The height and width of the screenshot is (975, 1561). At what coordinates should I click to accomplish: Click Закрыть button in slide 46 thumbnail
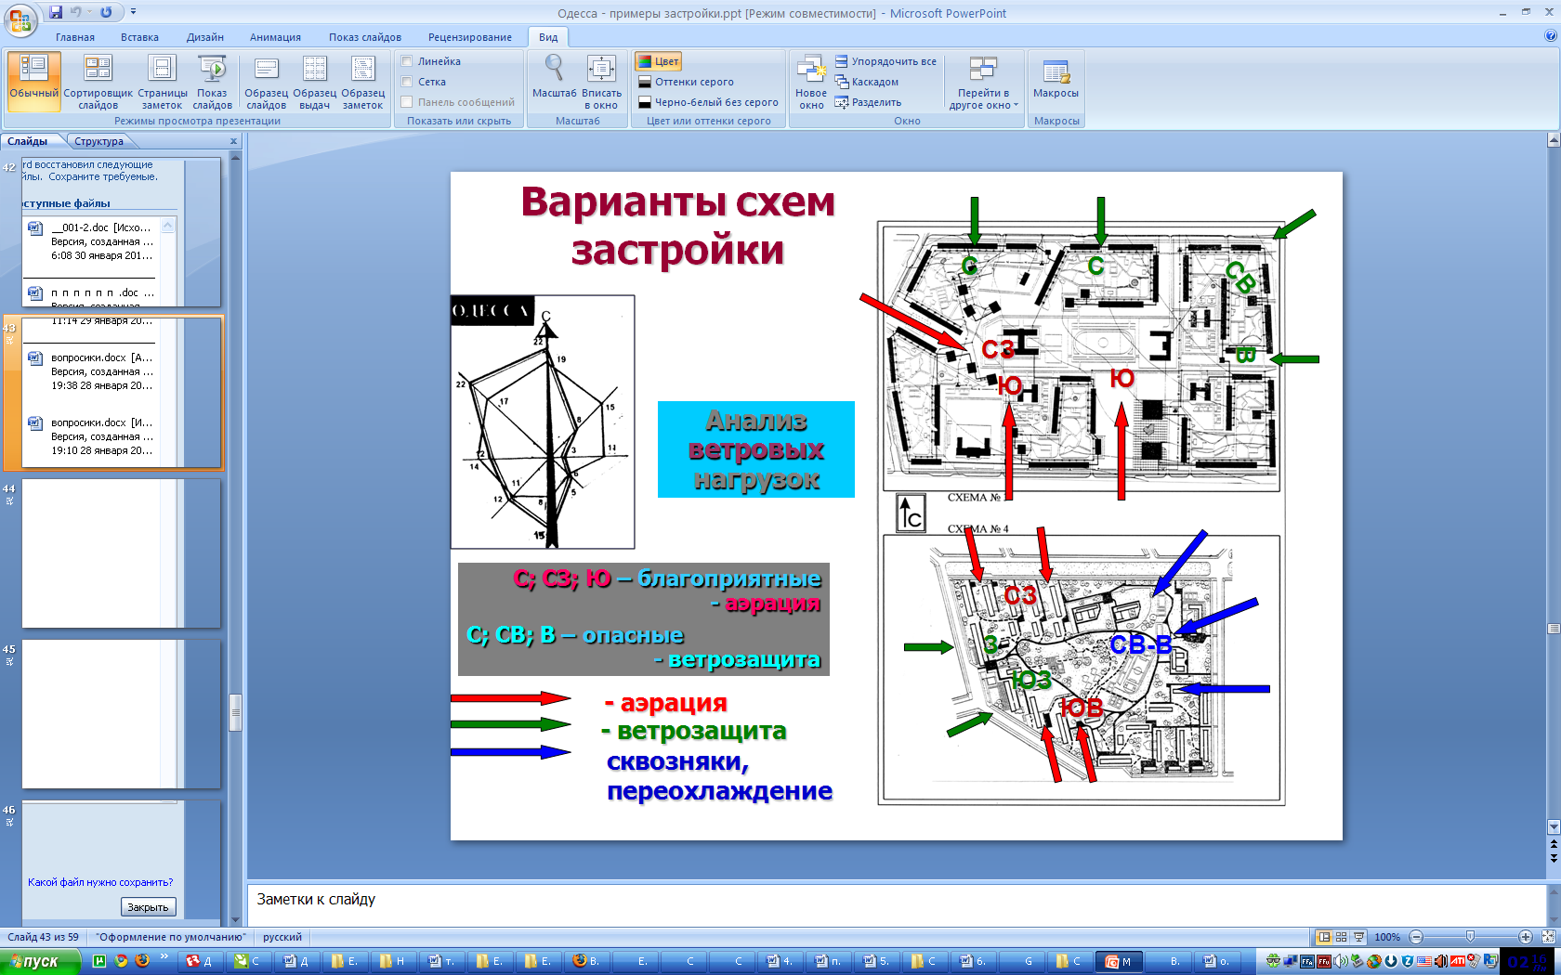click(148, 907)
